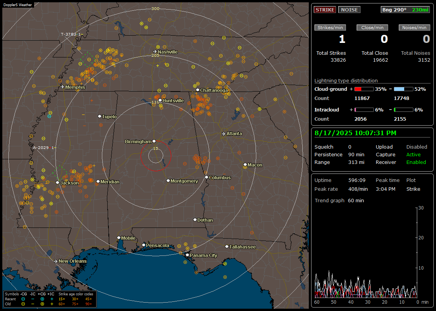This screenshot has width=436, height=311.
Task: Select the Birmingham city dot marker
Action: click(154, 141)
